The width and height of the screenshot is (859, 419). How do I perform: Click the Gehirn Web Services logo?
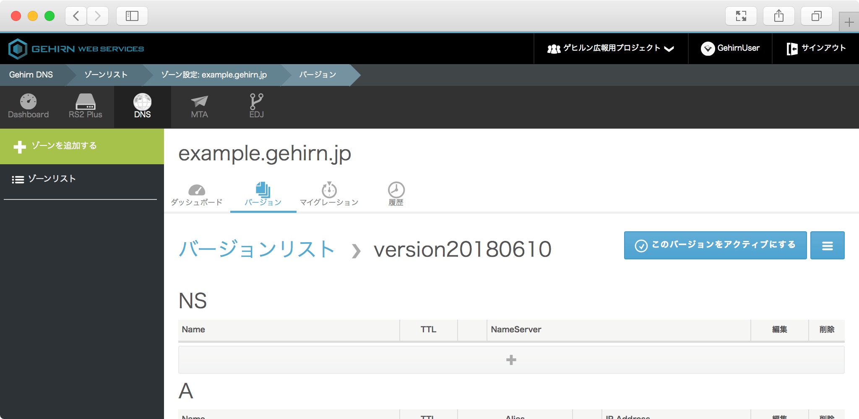[x=76, y=49]
